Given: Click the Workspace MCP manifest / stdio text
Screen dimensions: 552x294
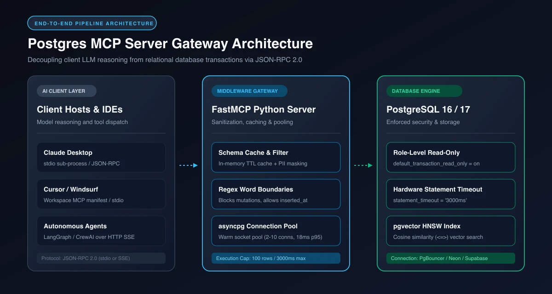Looking at the screenshot, I should coord(84,200).
